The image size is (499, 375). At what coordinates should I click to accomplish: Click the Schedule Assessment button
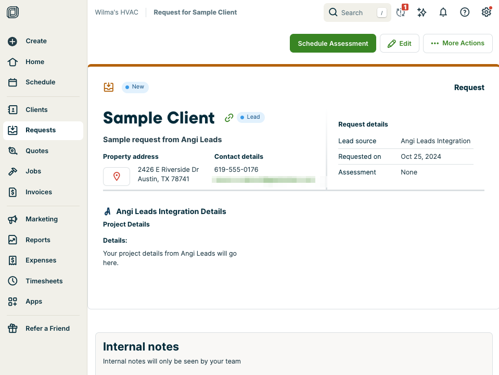click(332, 44)
